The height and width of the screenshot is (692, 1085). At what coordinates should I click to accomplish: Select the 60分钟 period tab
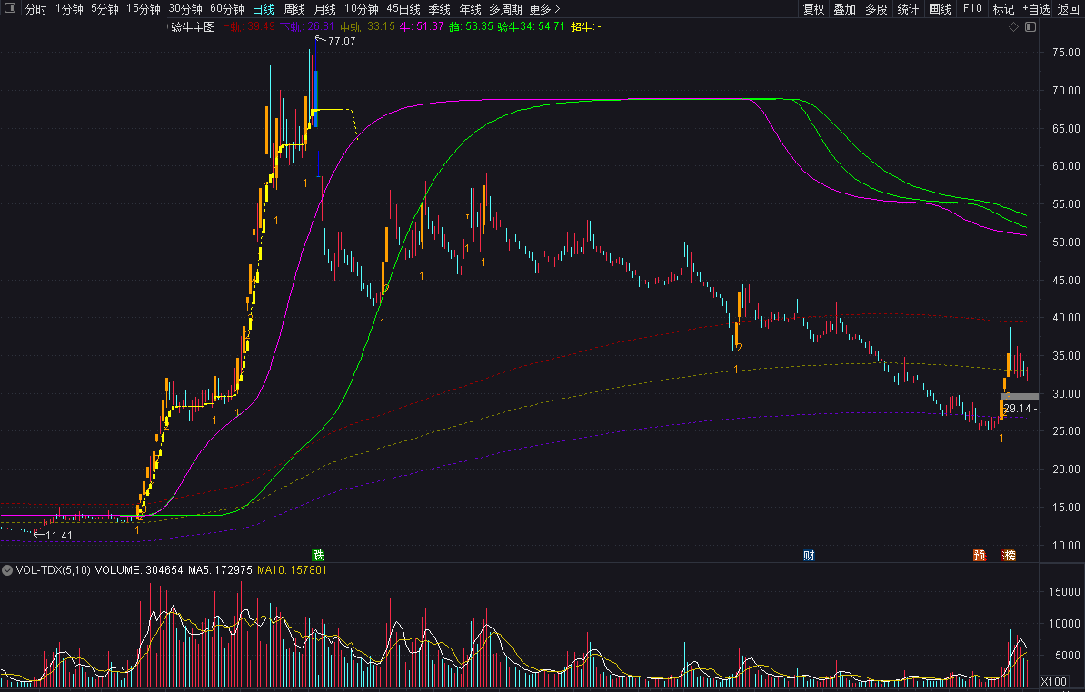(227, 9)
